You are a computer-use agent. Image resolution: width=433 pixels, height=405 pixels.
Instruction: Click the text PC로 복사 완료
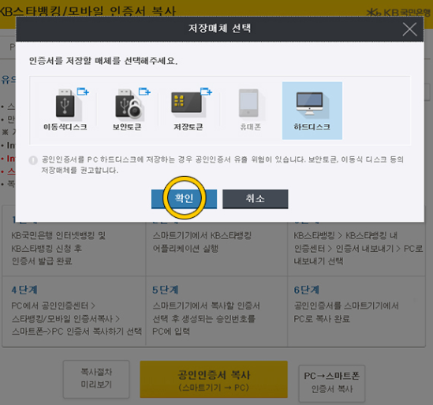[x=322, y=318]
